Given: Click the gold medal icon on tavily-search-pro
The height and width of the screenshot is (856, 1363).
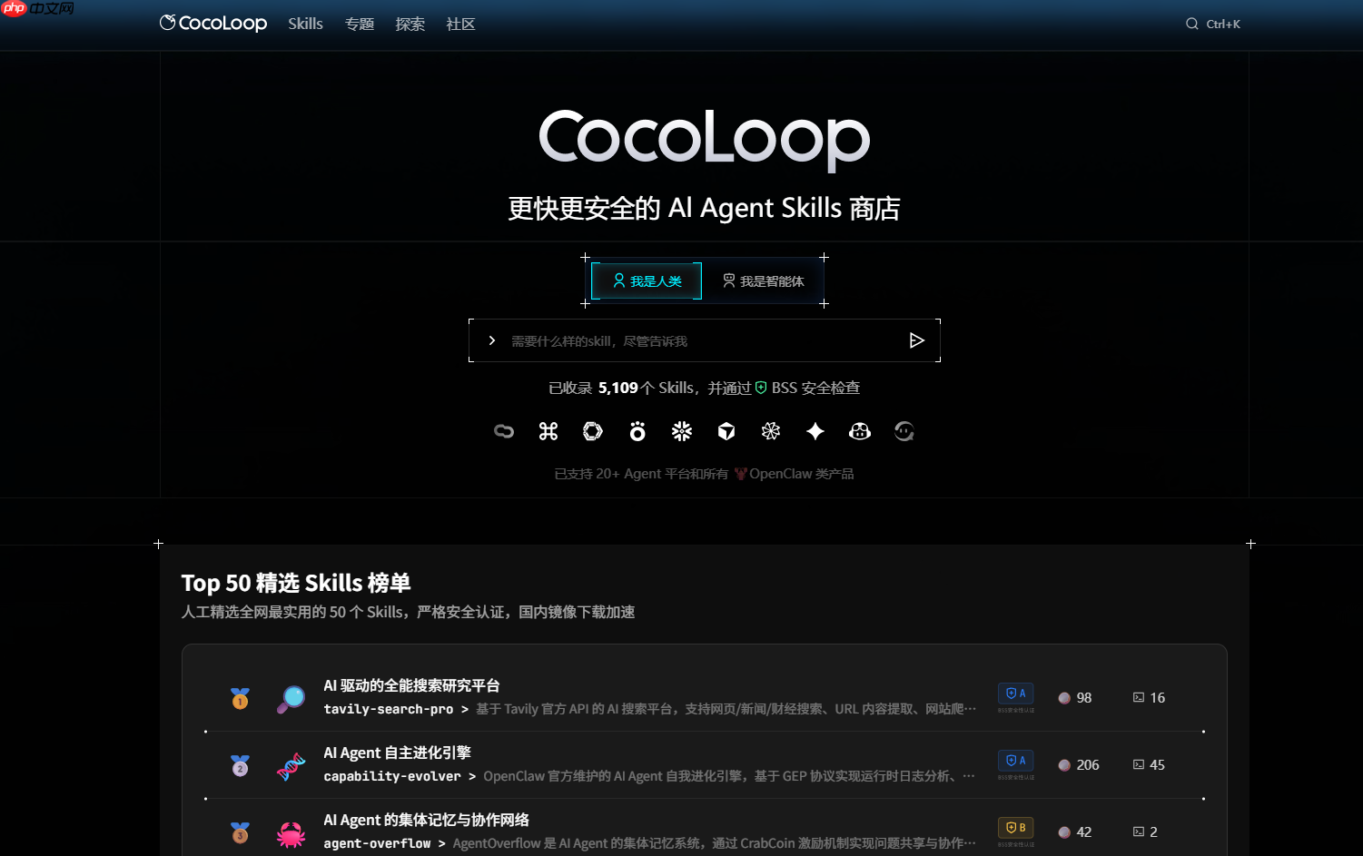Looking at the screenshot, I should tap(240, 698).
